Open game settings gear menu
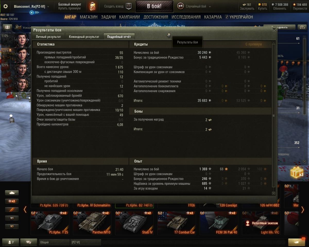This screenshot has width=309, height=247. pyautogui.click(x=5, y=6)
